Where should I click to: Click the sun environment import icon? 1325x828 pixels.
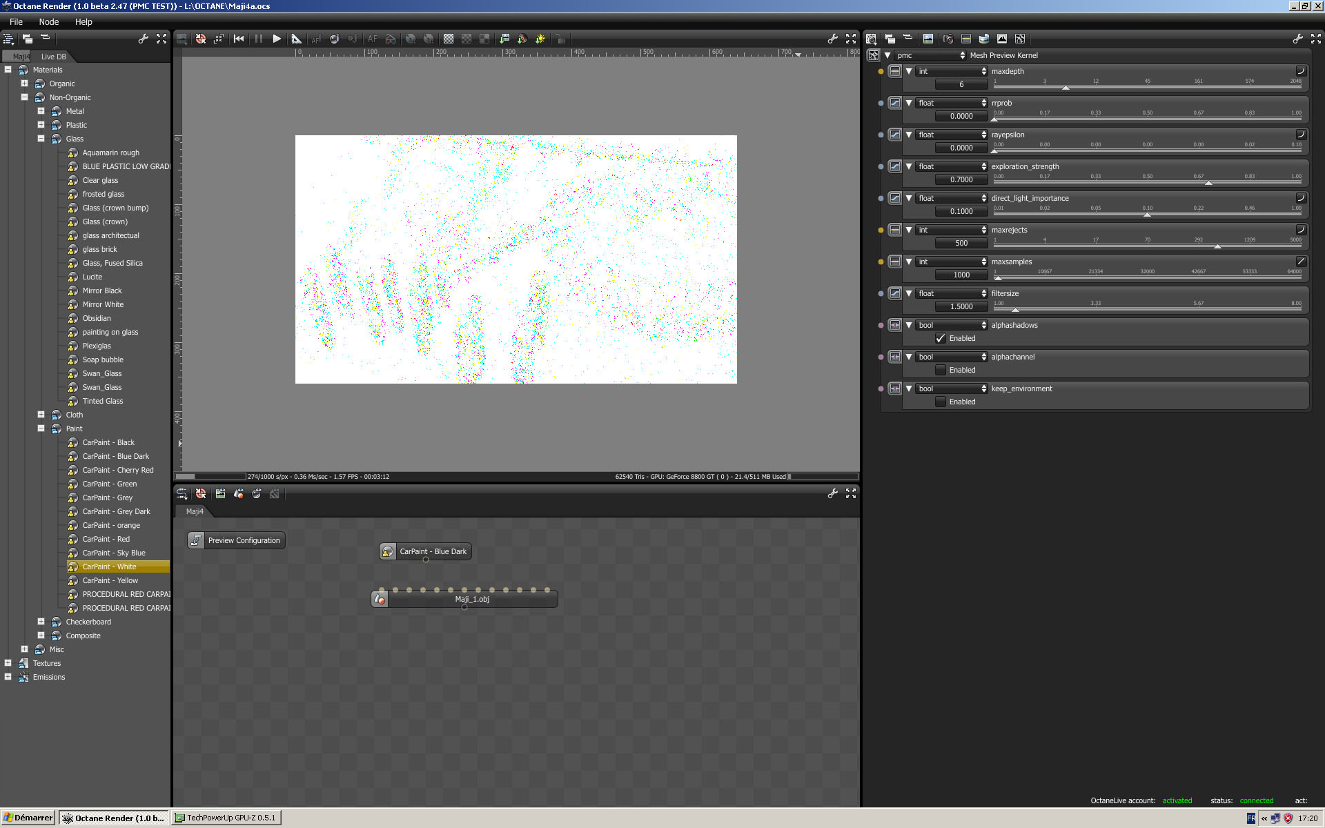click(540, 39)
